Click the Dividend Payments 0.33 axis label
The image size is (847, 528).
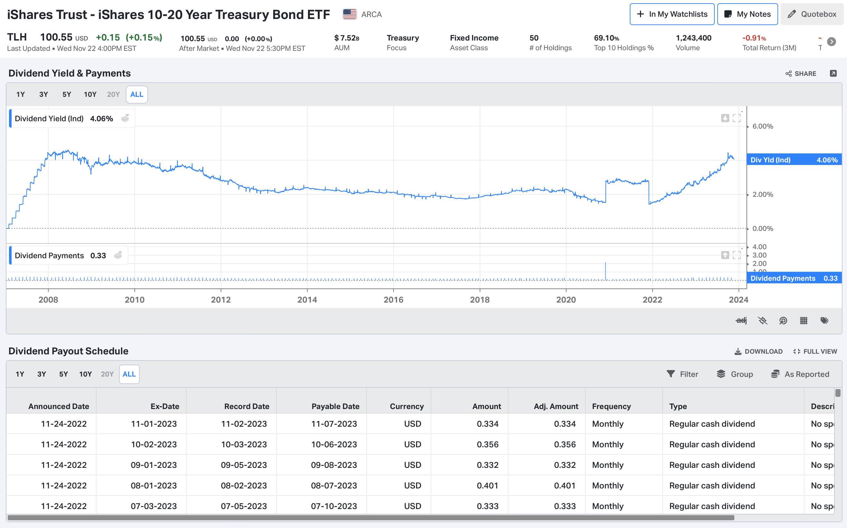(794, 278)
